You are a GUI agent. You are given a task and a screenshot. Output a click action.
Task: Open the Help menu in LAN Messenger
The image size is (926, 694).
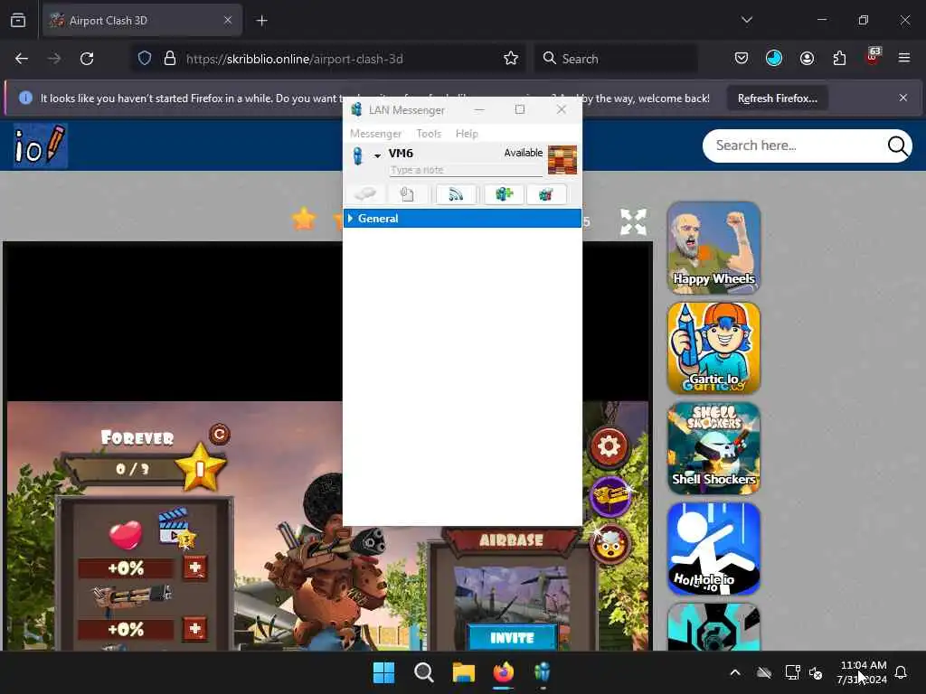point(467,134)
